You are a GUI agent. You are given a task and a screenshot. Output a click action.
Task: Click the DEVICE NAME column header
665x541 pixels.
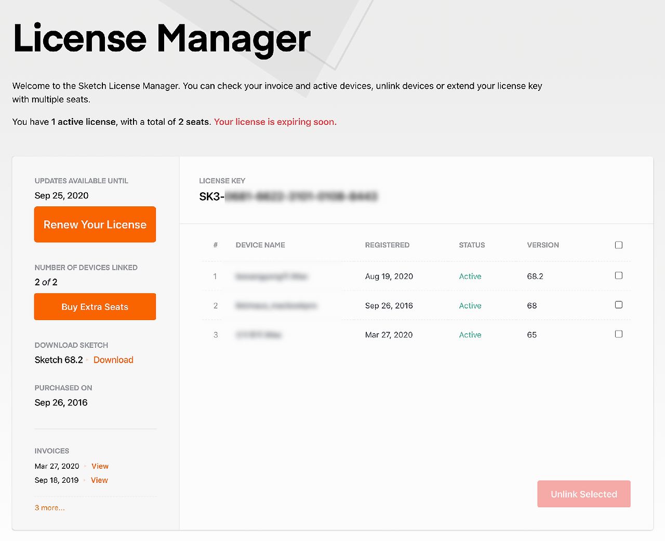pyautogui.click(x=260, y=245)
